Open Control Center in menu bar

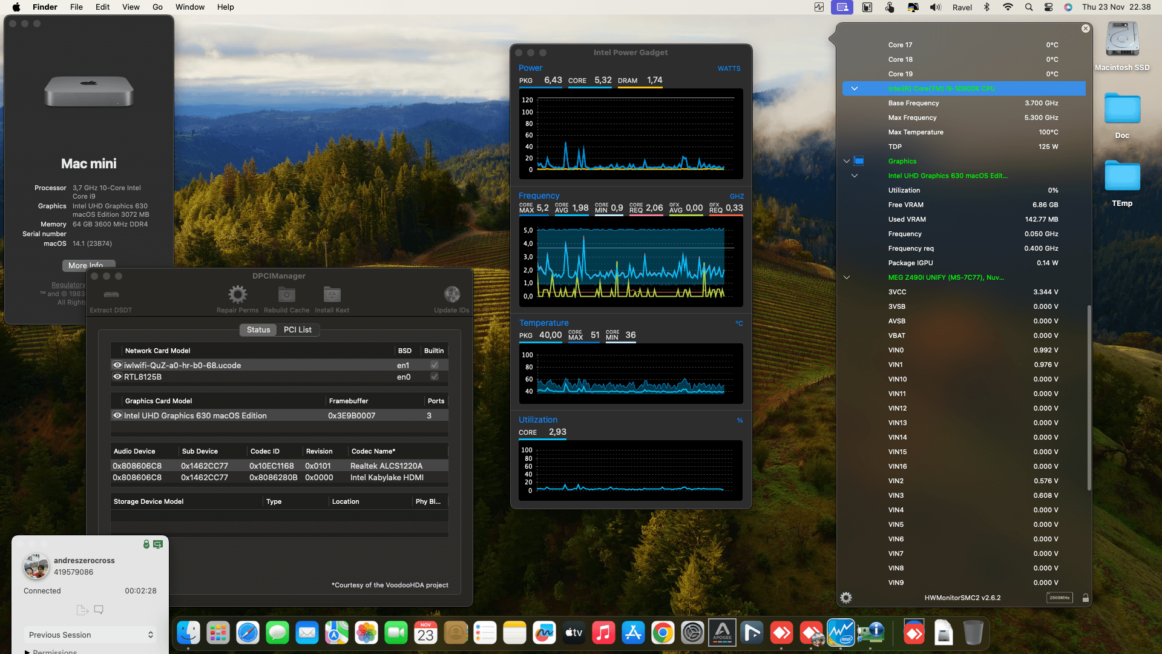point(1048,7)
